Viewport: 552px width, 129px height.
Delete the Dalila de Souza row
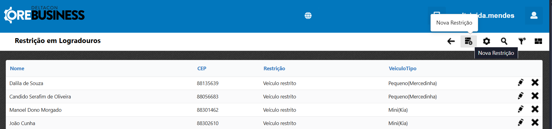[535, 83]
